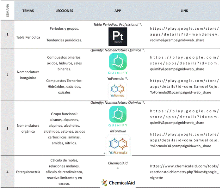Click the APP column header

click(118, 11)
